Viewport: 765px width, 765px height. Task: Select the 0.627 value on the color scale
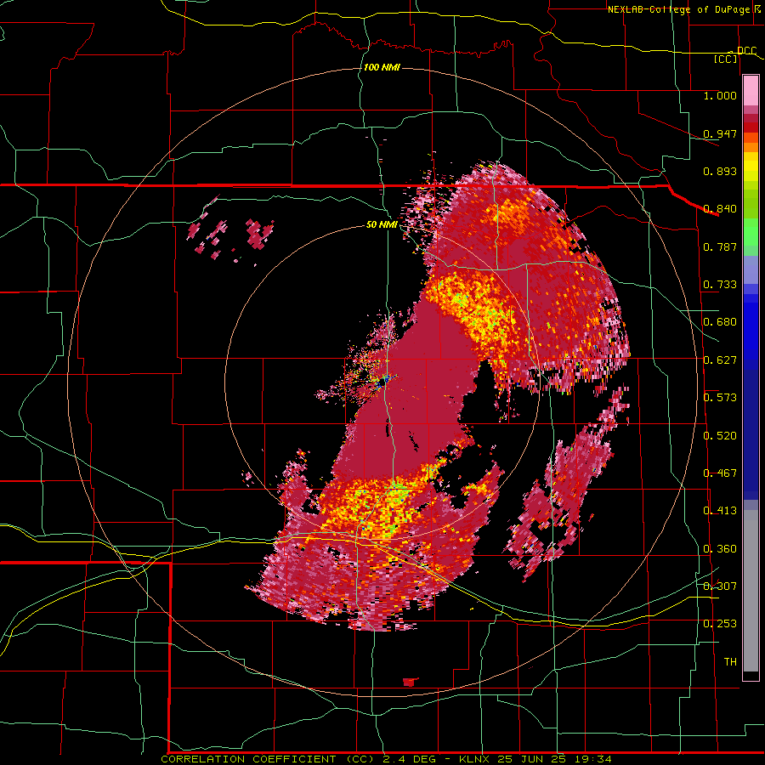720,360
